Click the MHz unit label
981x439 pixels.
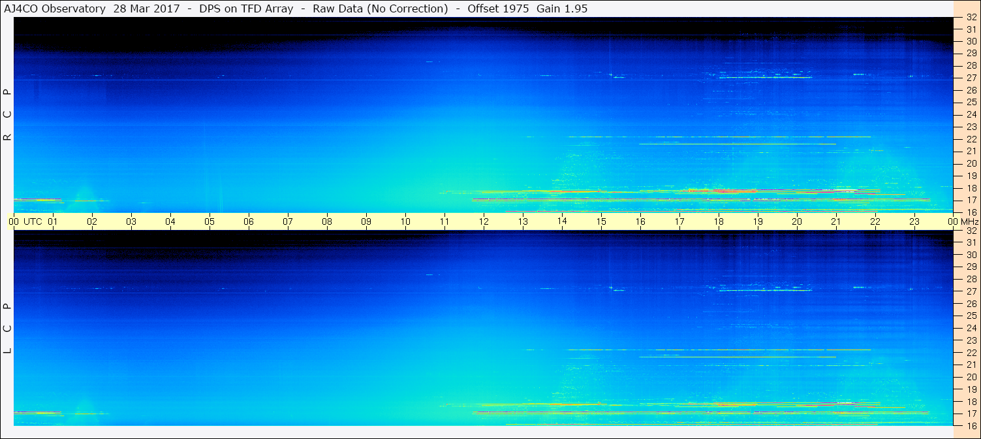coord(969,221)
